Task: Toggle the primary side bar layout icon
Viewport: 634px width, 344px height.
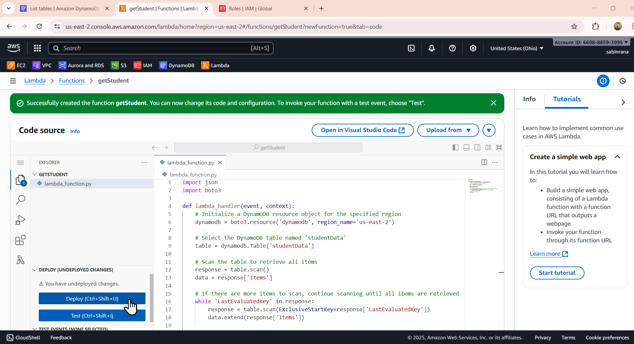Action: [455, 147]
